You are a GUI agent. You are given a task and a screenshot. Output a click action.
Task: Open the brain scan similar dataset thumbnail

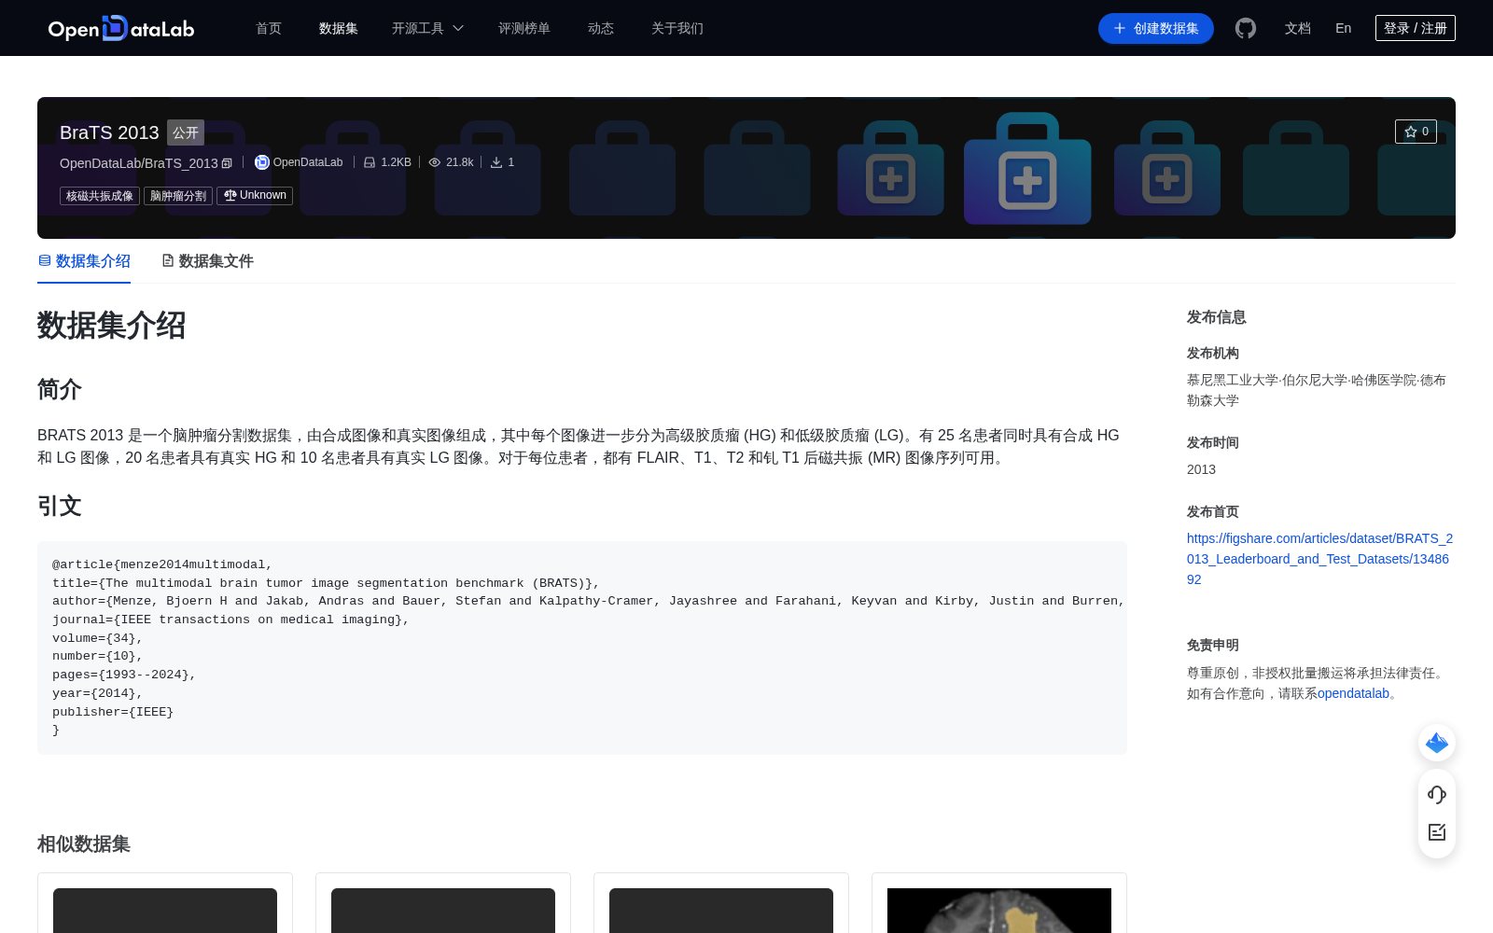pyautogui.click(x=999, y=911)
